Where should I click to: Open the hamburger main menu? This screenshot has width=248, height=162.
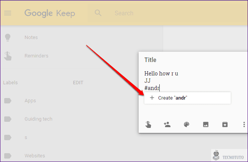[x=8, y=13]
